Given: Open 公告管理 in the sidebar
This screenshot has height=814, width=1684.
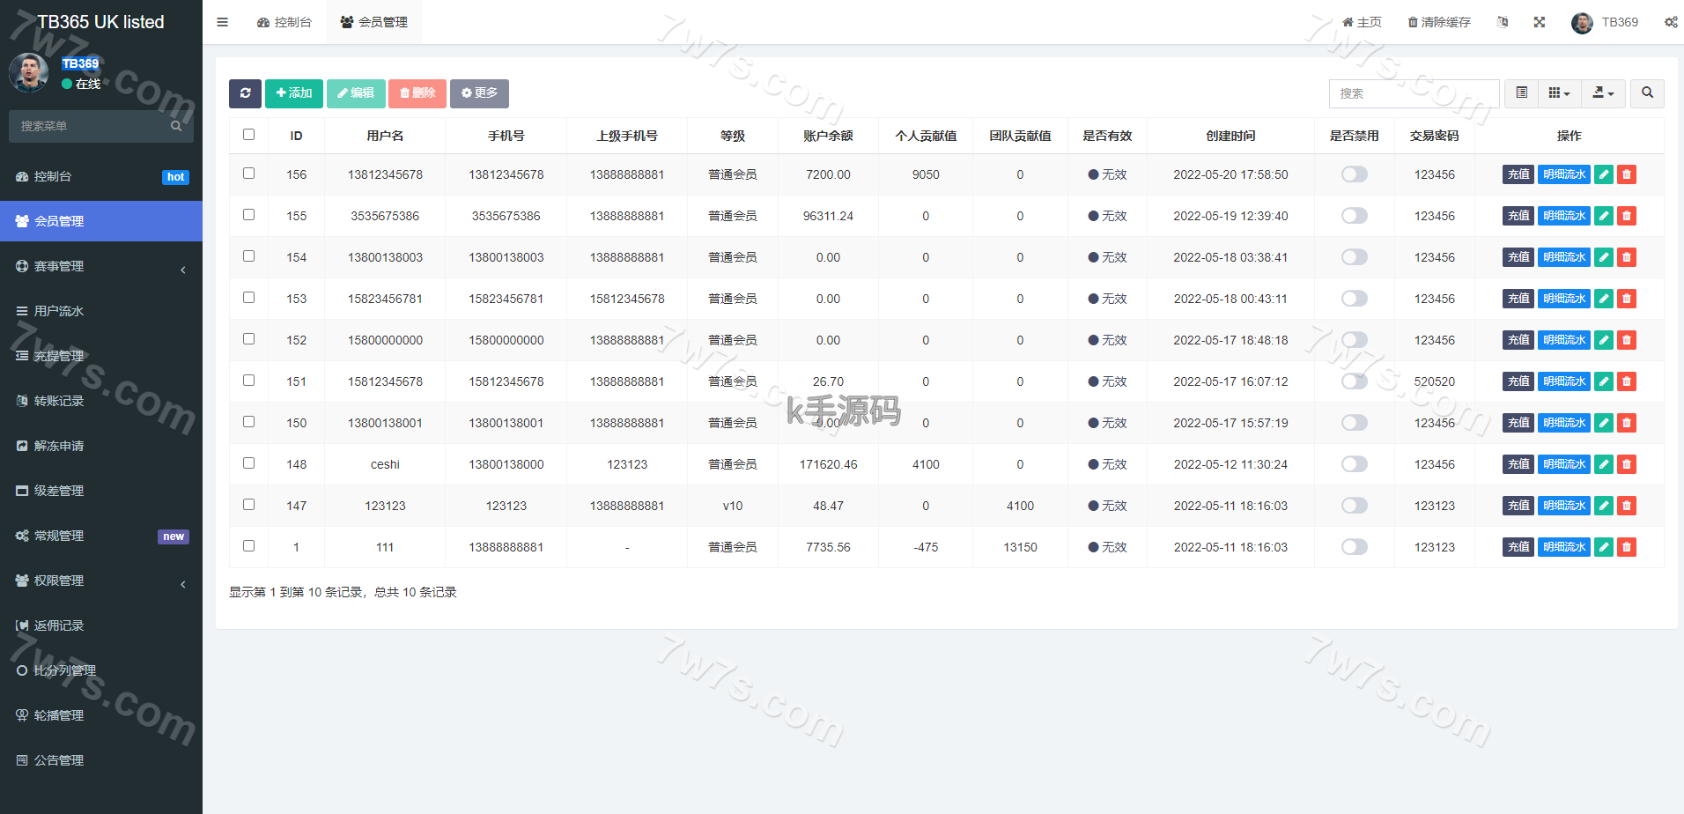Looking at the screenshot, I should [101, 760].
